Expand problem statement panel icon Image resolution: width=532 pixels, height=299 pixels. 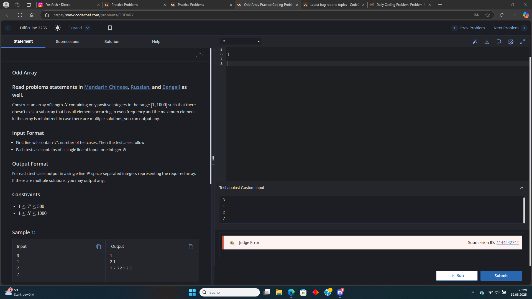198,55
